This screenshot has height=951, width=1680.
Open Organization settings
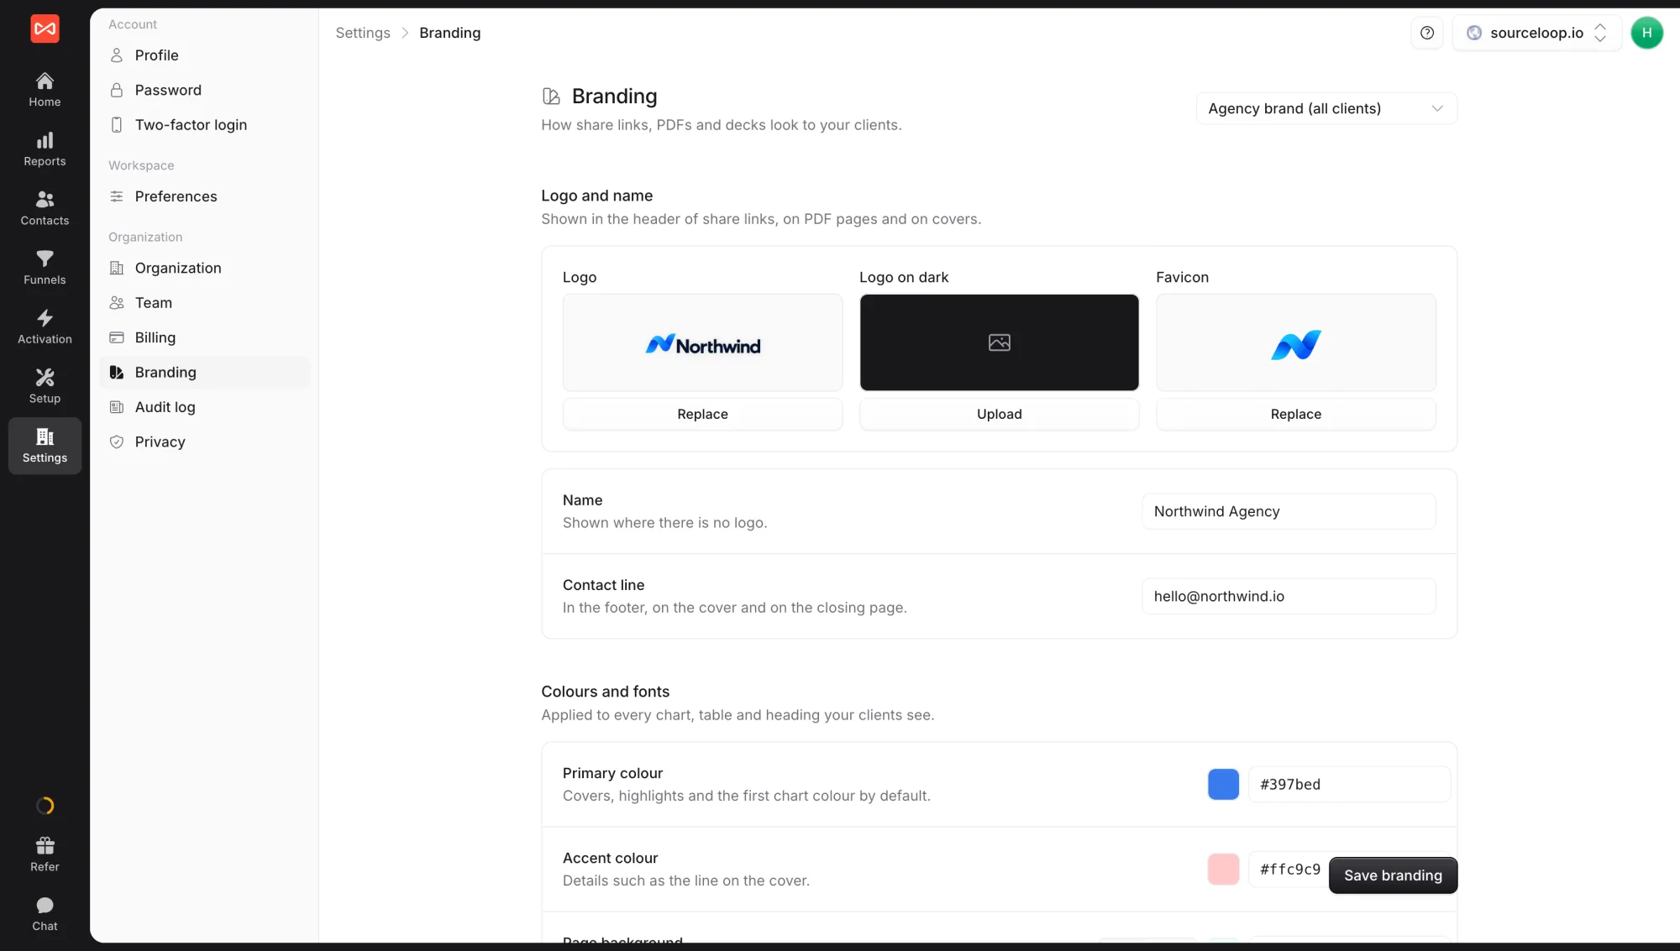(204, 268)
